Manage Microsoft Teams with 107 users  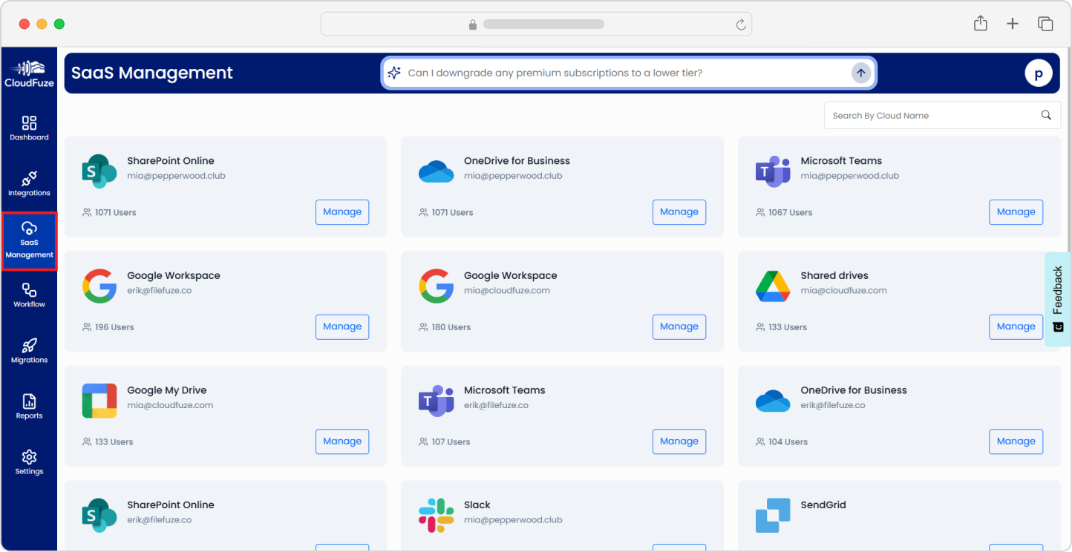(x=679, y=441)
